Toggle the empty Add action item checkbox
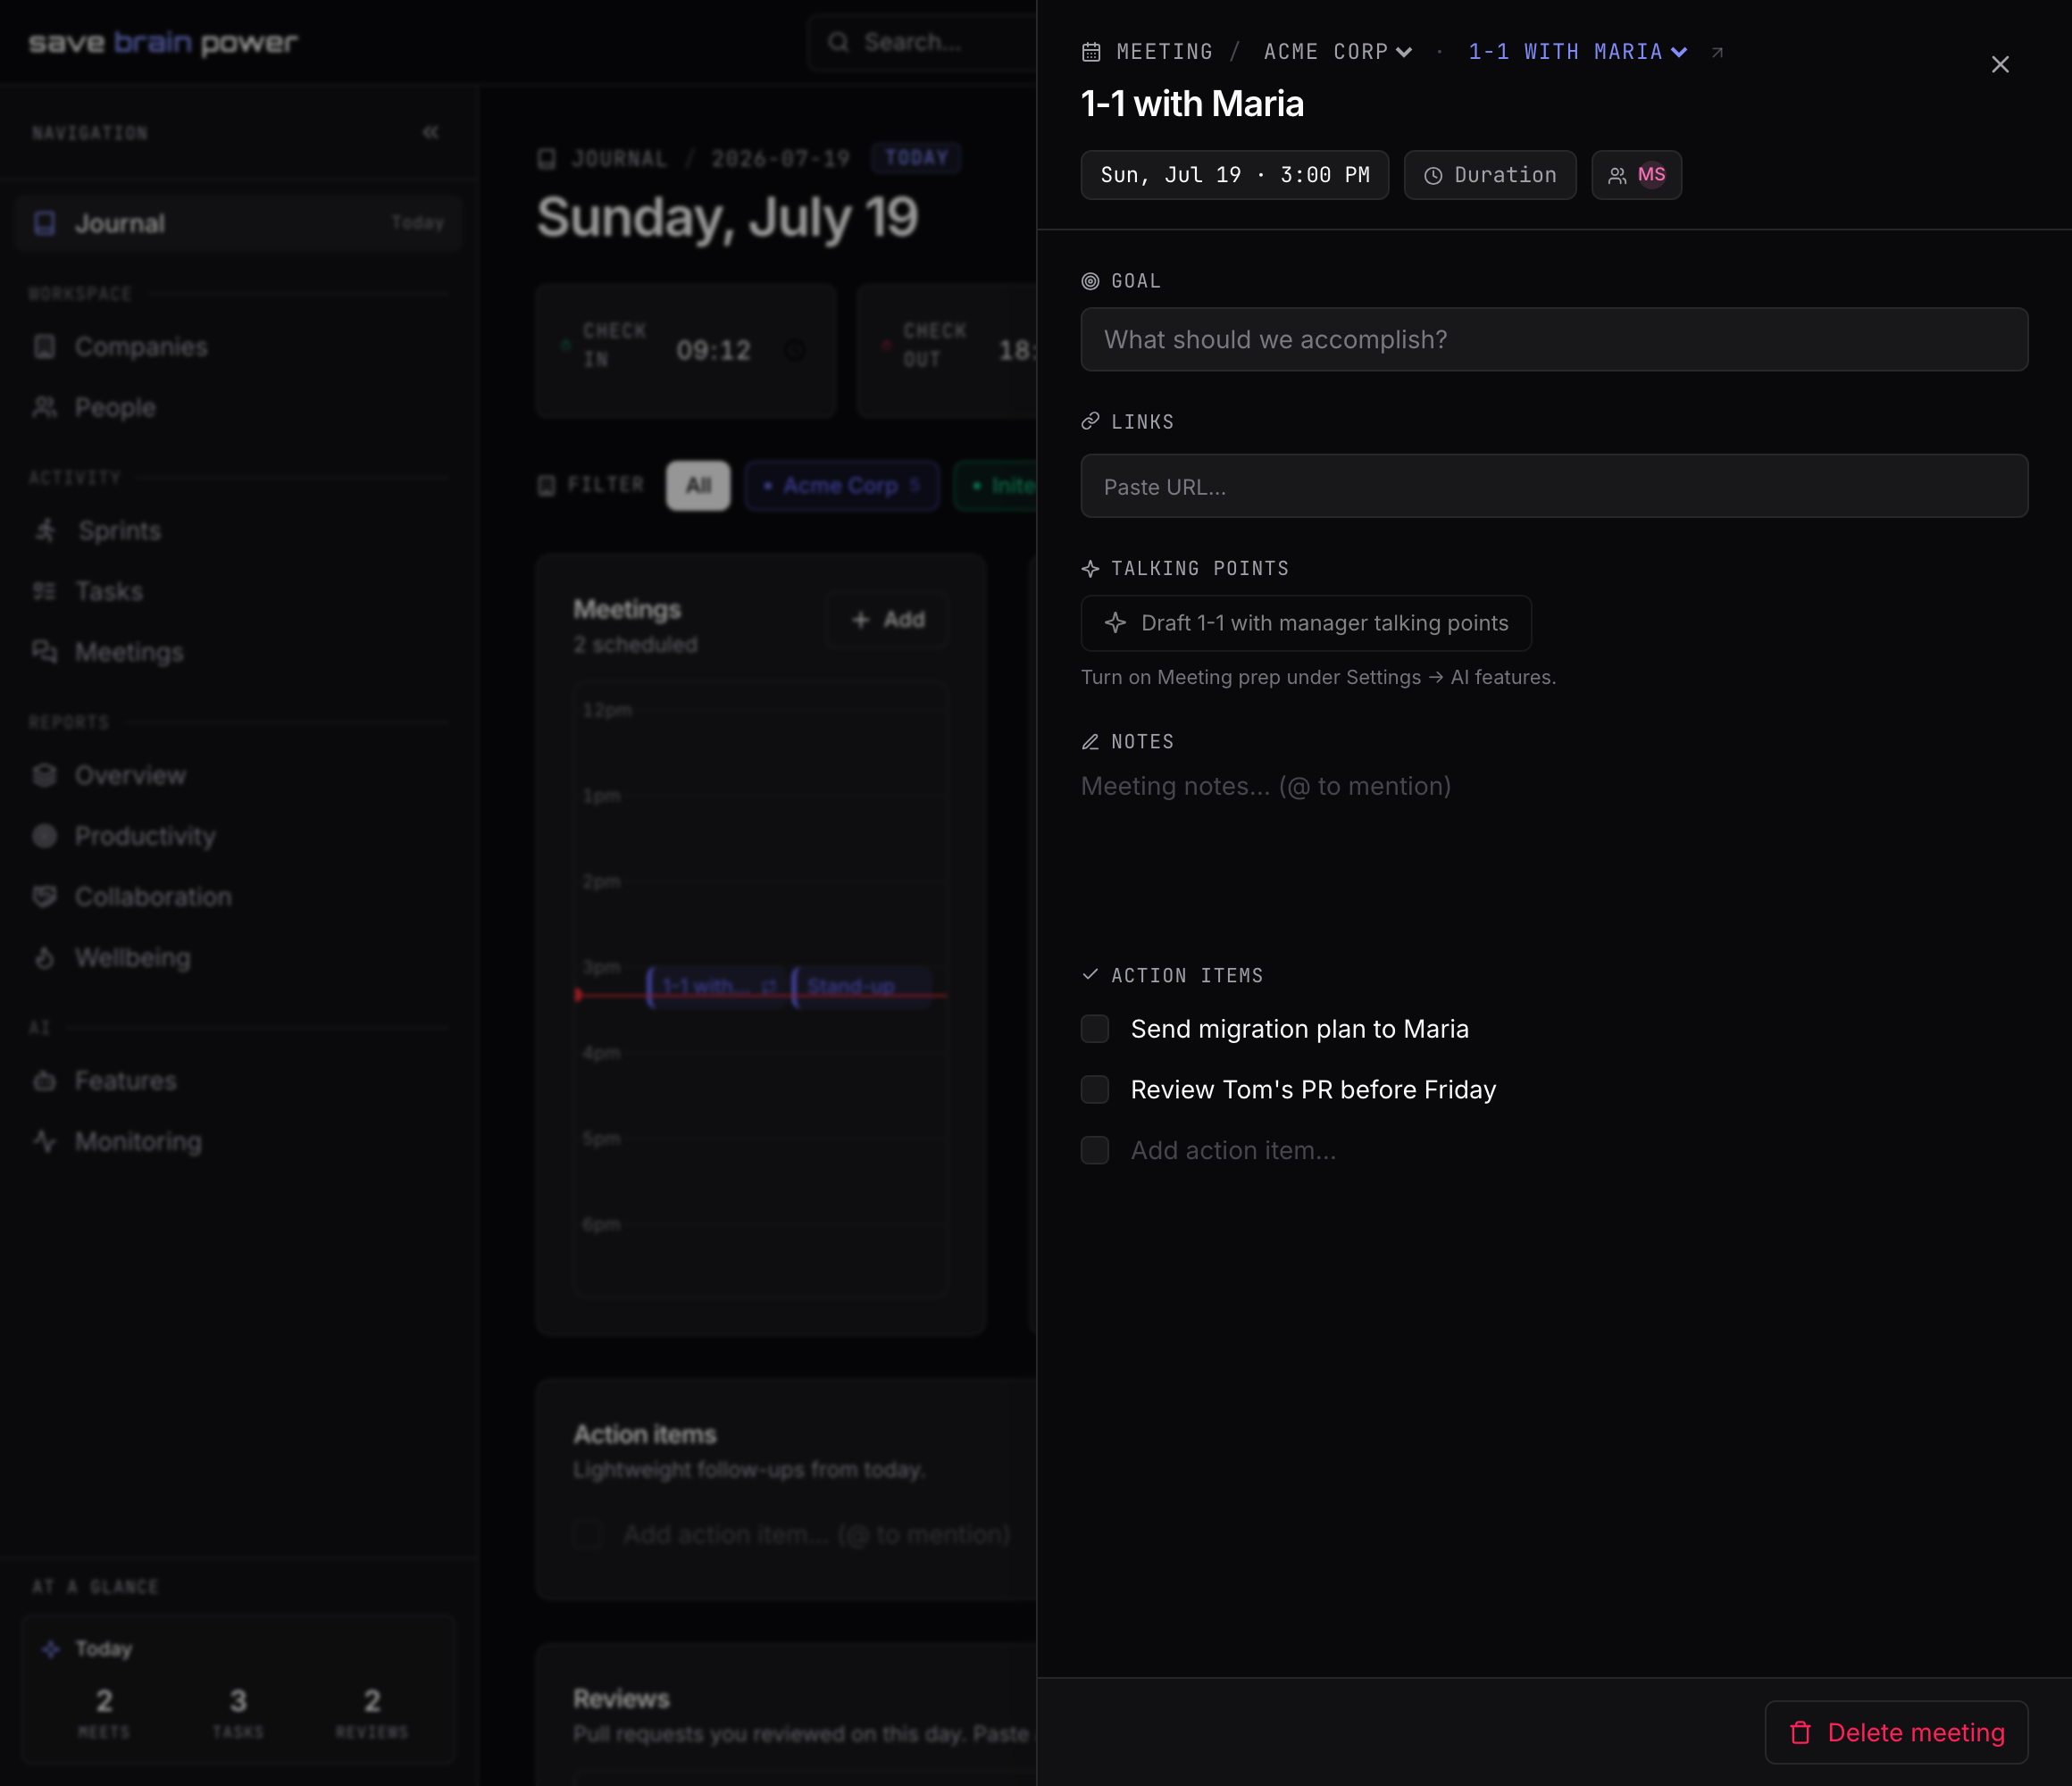Viewport: 2072px width, 1786px height. coord(1095,1150)
